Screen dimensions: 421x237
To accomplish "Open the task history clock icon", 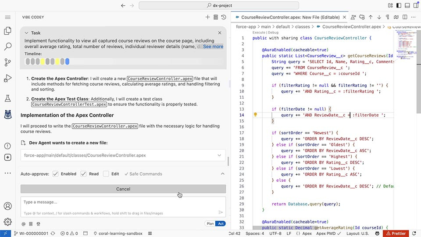I will pyautogui.click(x=224, y=17).
